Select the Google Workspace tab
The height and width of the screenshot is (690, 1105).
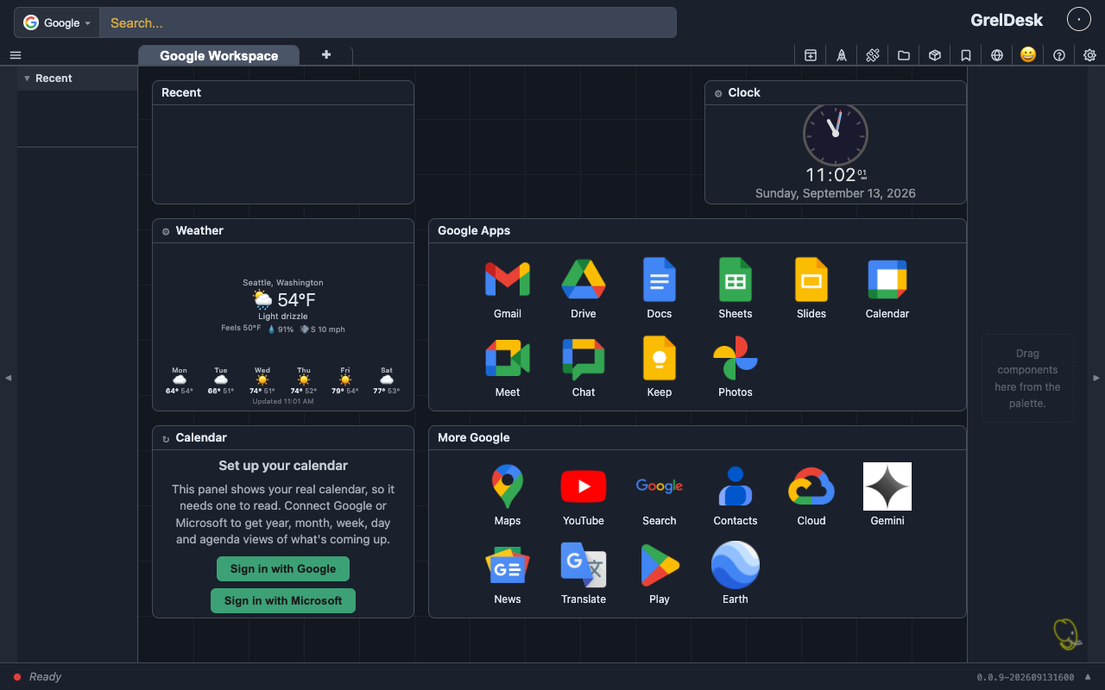(x=219, y=55)
